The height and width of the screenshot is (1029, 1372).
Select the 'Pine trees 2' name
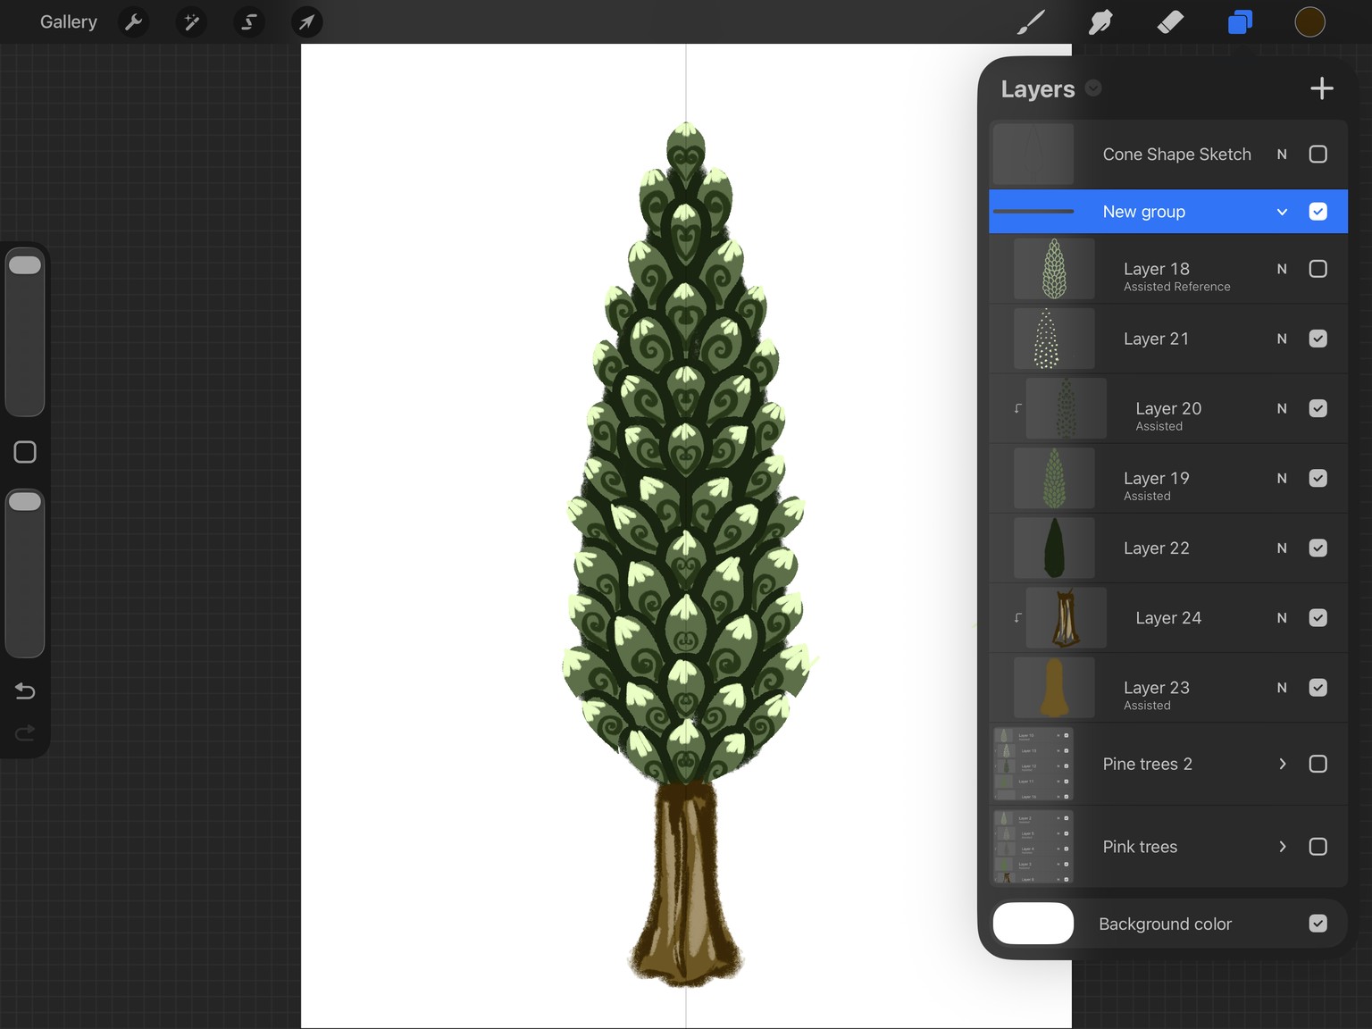1147,764
